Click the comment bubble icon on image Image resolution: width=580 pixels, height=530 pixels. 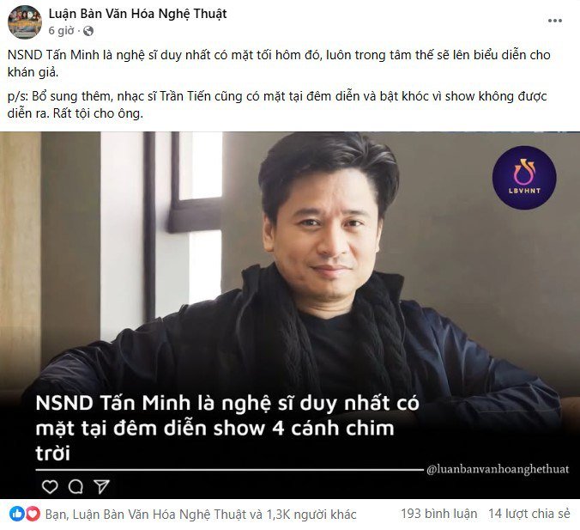pos(76,486)
